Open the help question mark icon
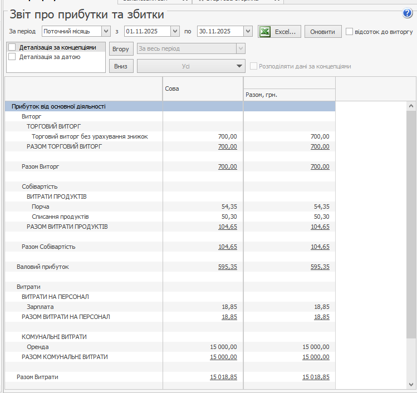Screen dimensions: 417x393 [407, 14]
